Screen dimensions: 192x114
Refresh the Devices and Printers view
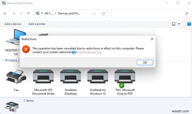(103, 14)
